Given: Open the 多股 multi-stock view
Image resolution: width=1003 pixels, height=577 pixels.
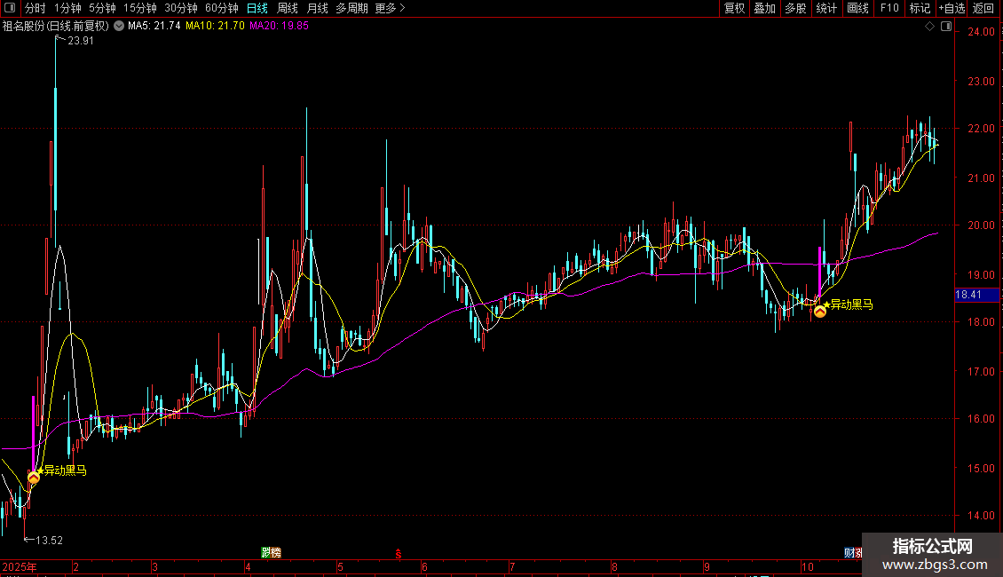Looking at the screenshot, I should click(796, 8).
